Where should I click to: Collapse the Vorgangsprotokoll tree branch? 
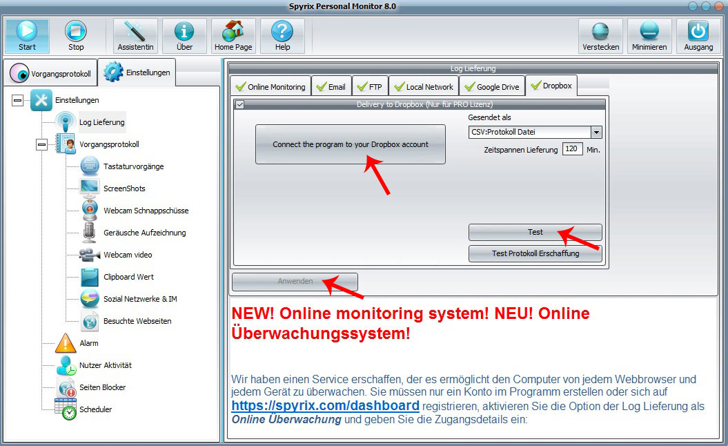[x=42, y=144]
